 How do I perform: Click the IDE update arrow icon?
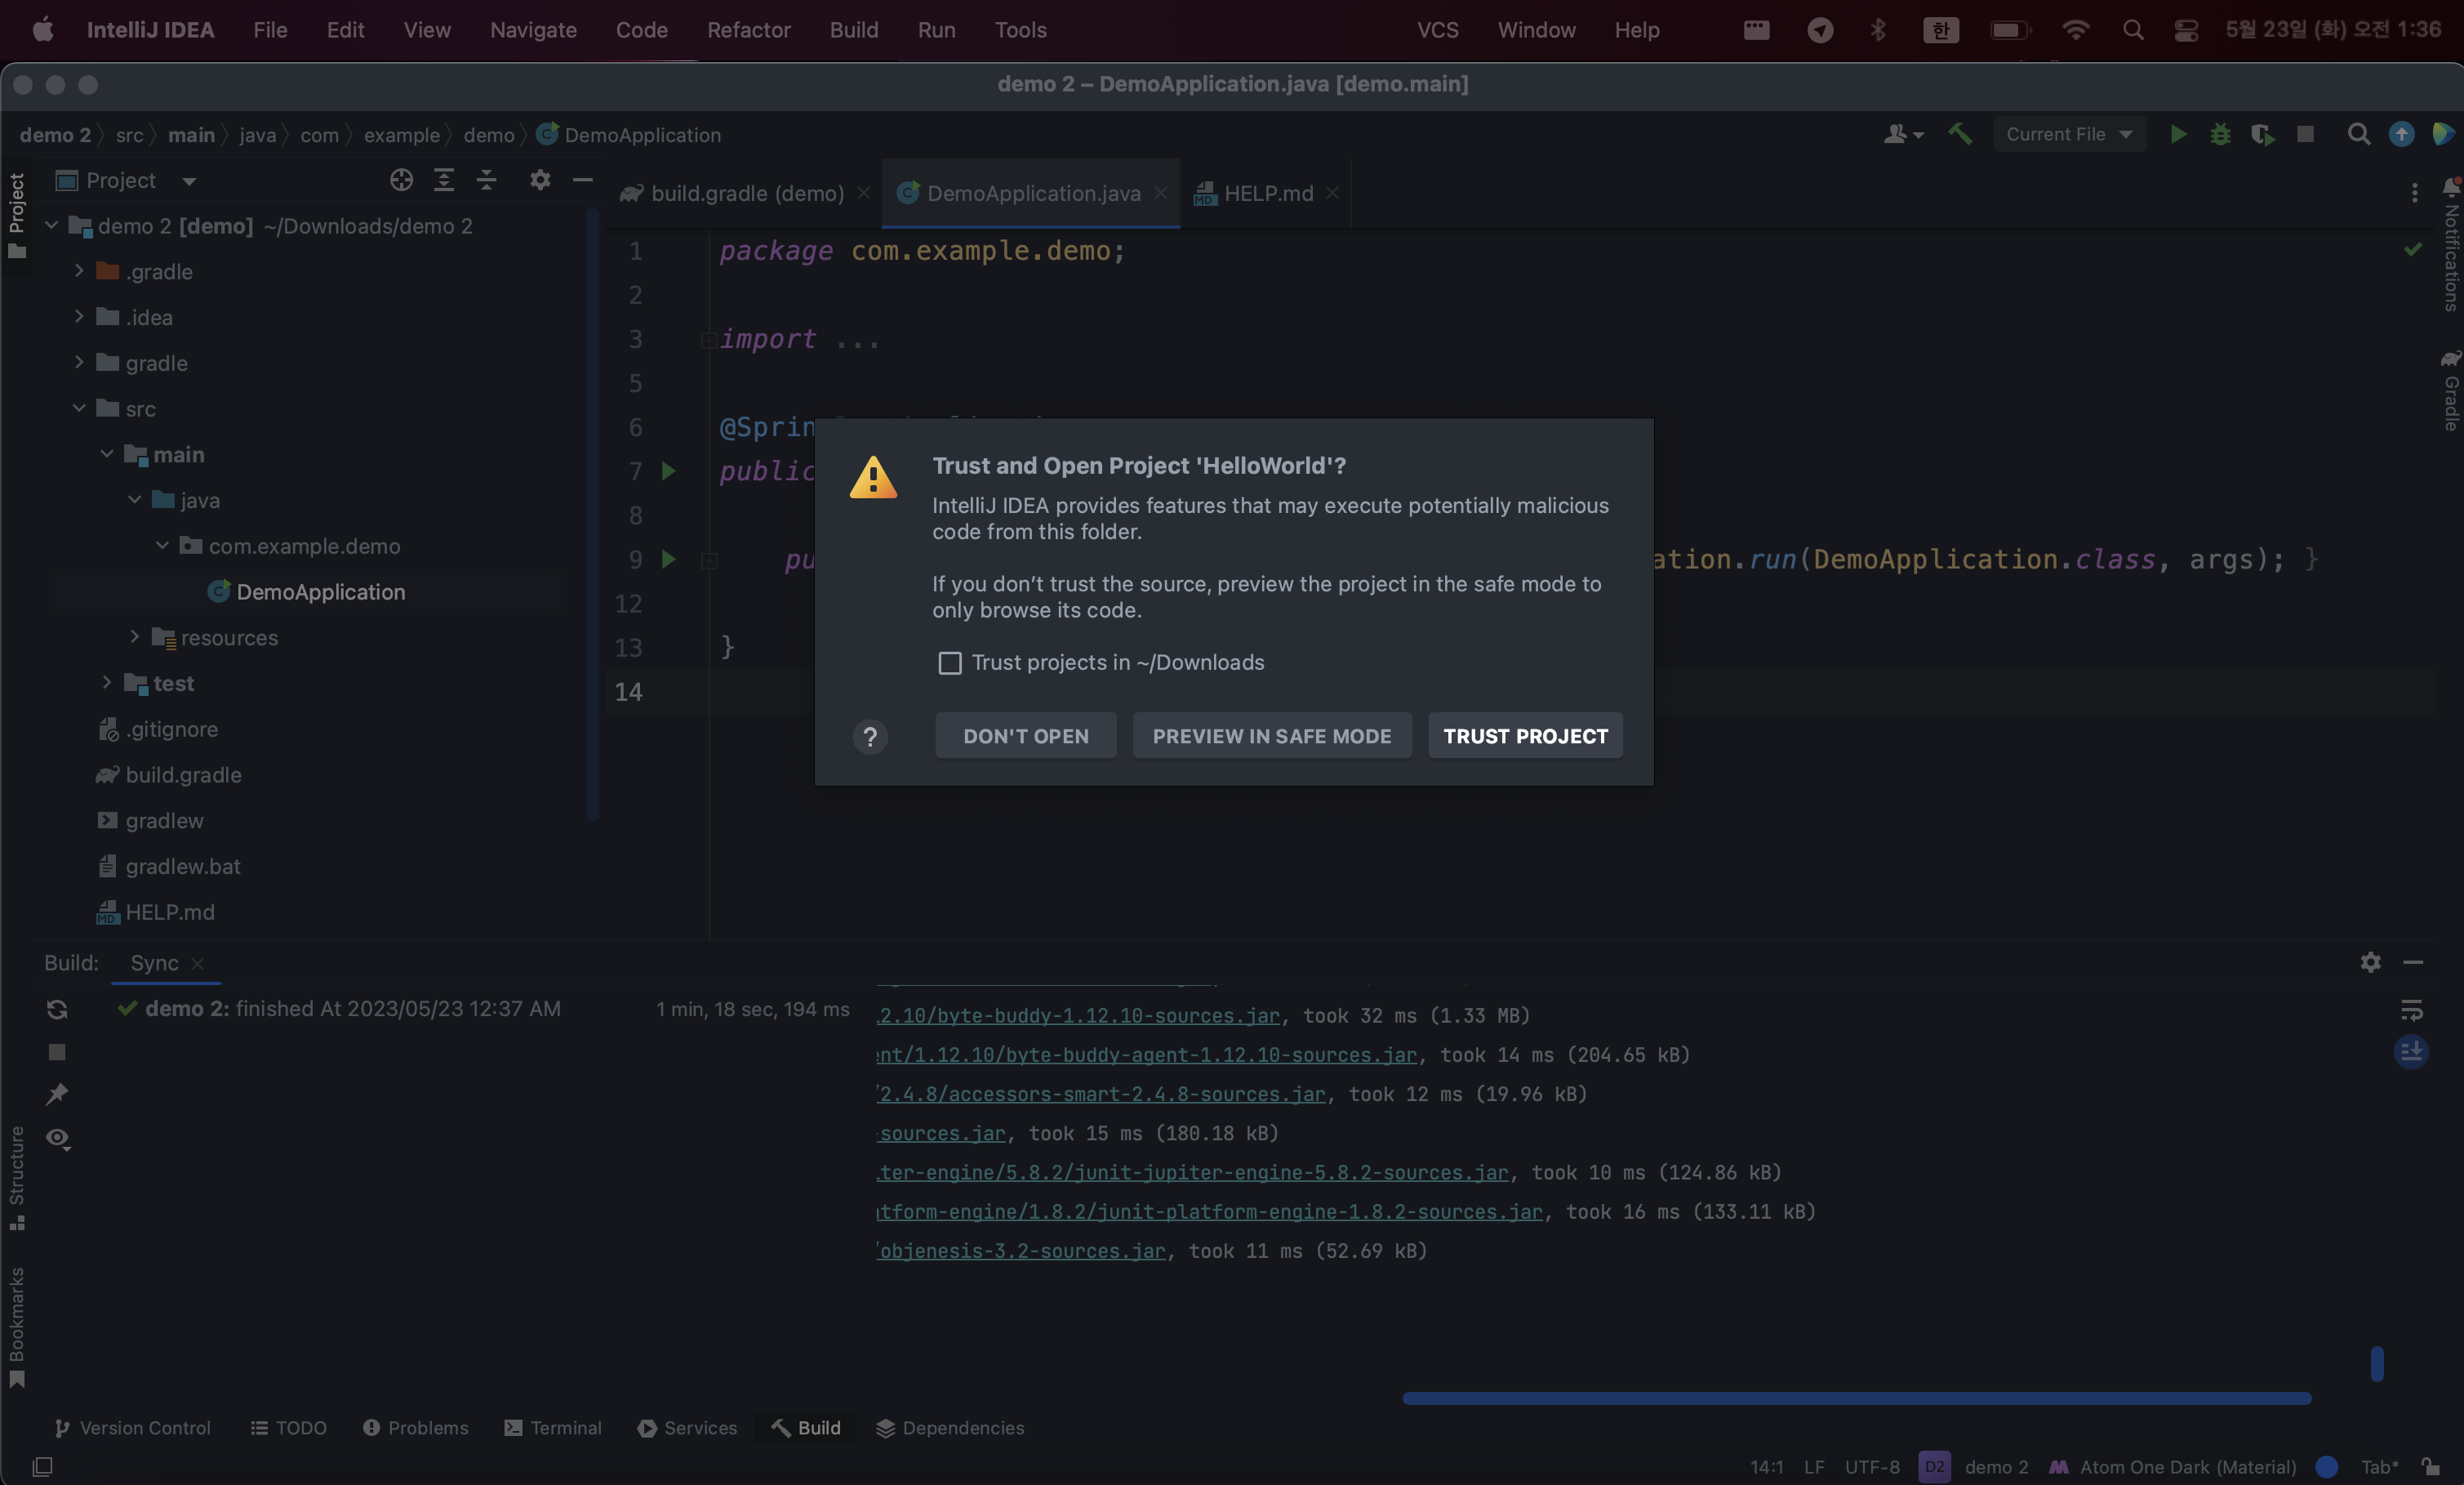tap(2401, 134)
